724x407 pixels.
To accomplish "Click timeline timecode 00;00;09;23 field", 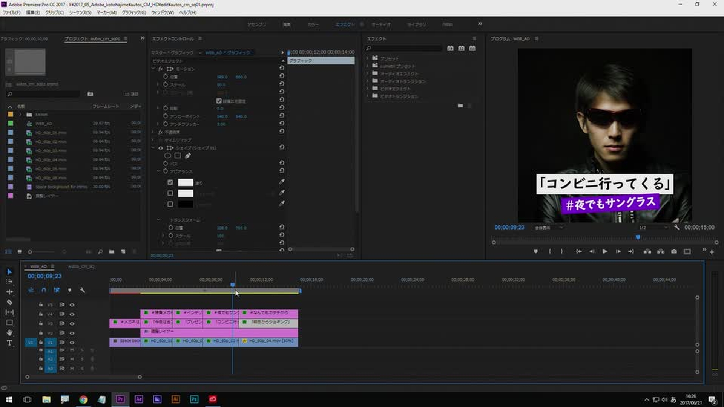I will point(44,276).
